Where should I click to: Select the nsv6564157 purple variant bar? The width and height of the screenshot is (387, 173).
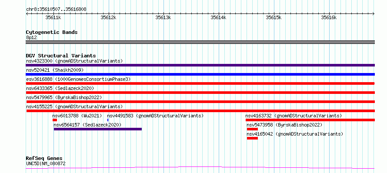point(98,129)
